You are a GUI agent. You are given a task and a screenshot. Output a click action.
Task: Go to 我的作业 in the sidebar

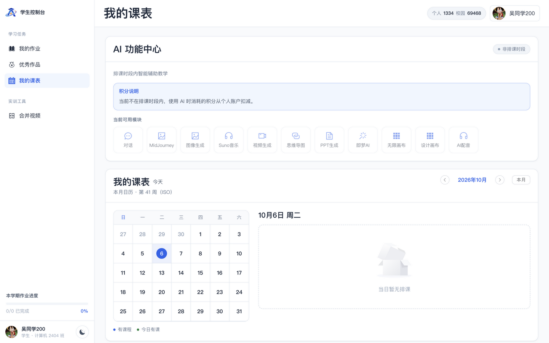pyautogui.click(x=47, y=49)
